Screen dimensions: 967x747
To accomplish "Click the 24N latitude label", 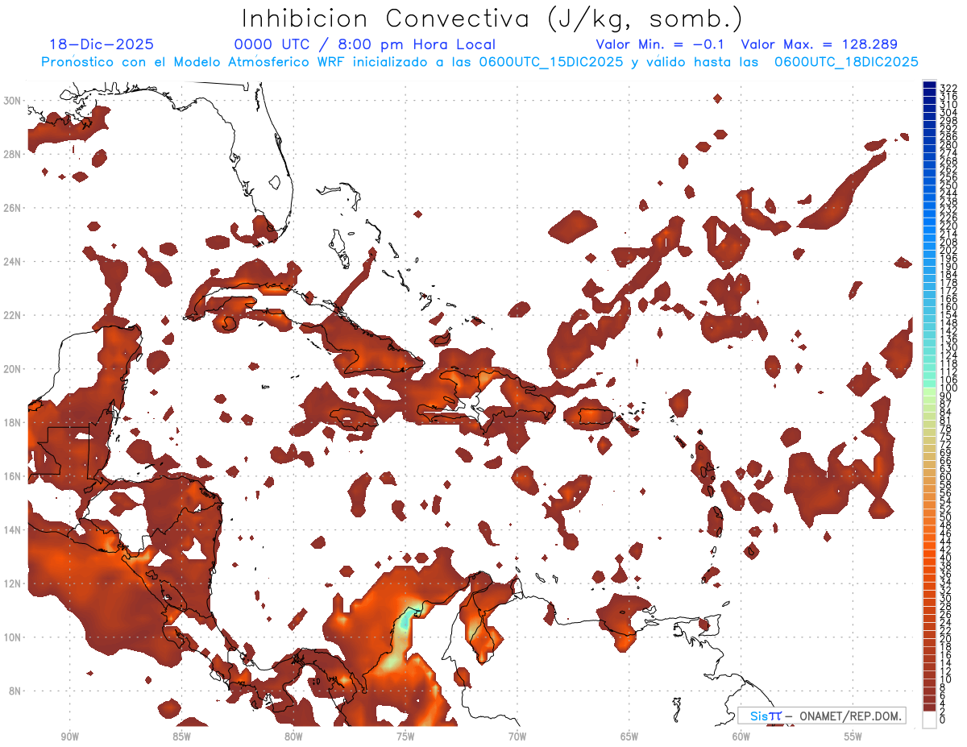I will (x=14, y=261).
